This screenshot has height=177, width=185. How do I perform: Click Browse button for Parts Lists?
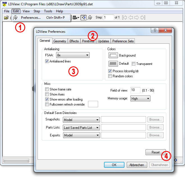[156, 127]
